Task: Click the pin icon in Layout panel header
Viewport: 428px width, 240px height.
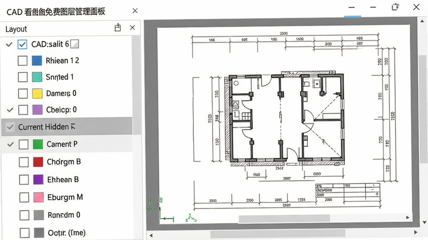Action: coord(118,28)
